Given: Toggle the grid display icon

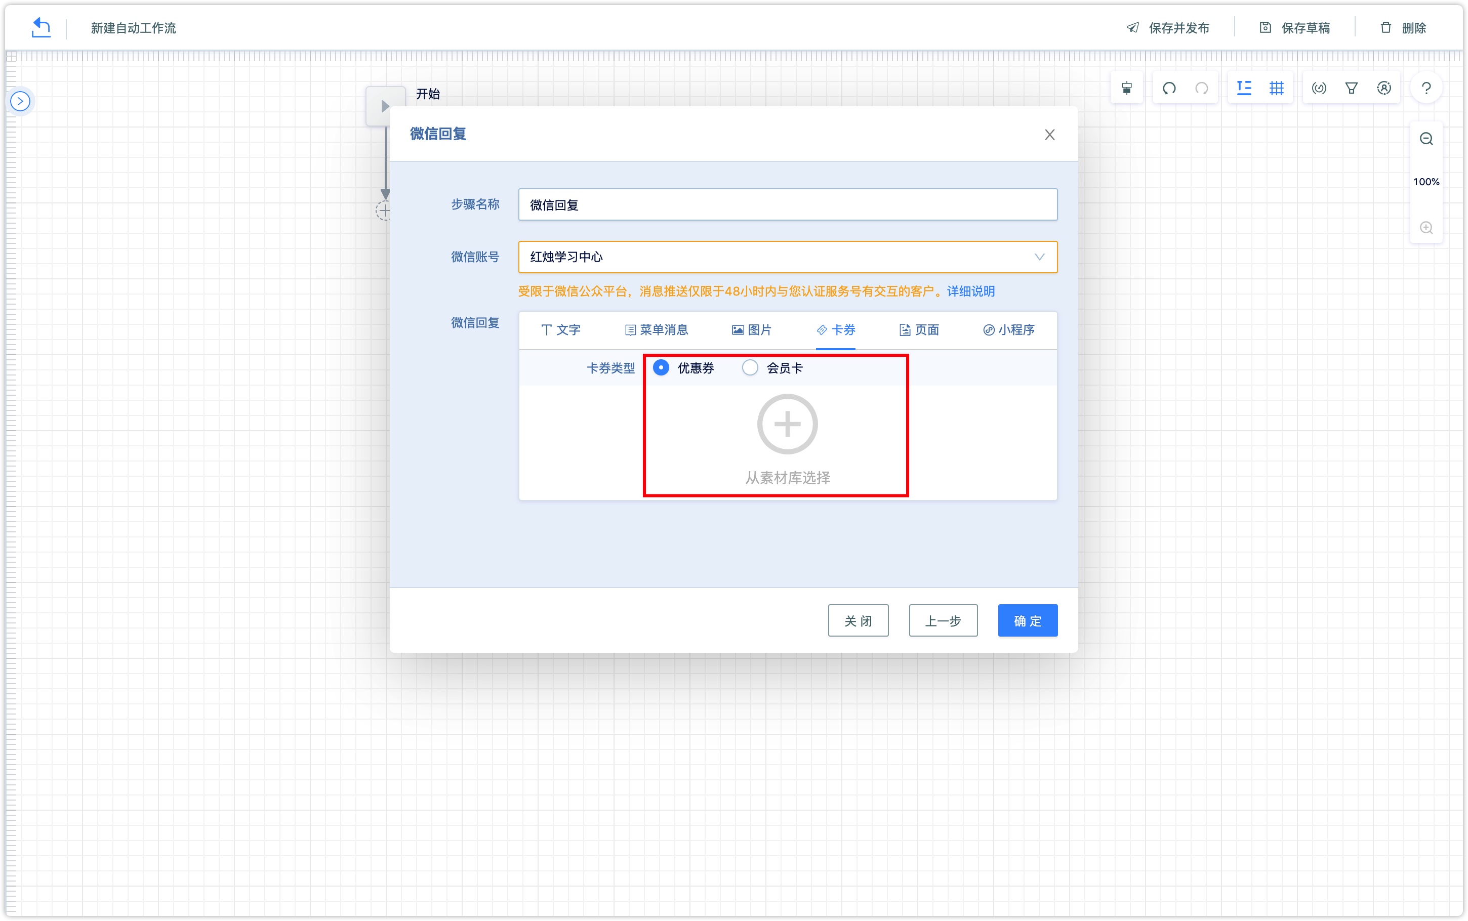Looking at the screenshot, I should 1276,89.
